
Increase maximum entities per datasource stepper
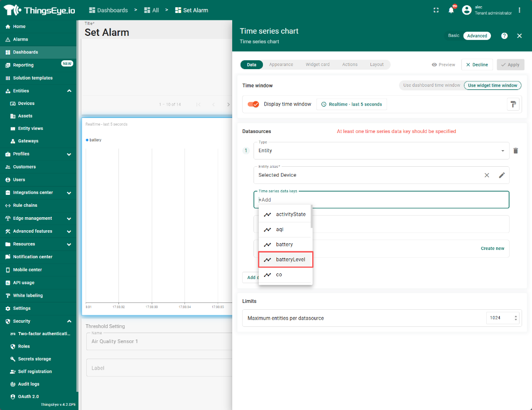pyautogui.click(x=515, y=316)
